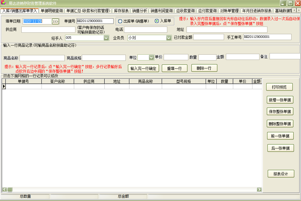Click the 保存整张单据 button
The width and height of the screenshot is (301, 201).
tap(280, 111)
